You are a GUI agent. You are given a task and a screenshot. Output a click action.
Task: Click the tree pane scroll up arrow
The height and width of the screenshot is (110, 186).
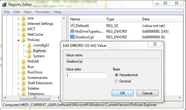(64, 18)
